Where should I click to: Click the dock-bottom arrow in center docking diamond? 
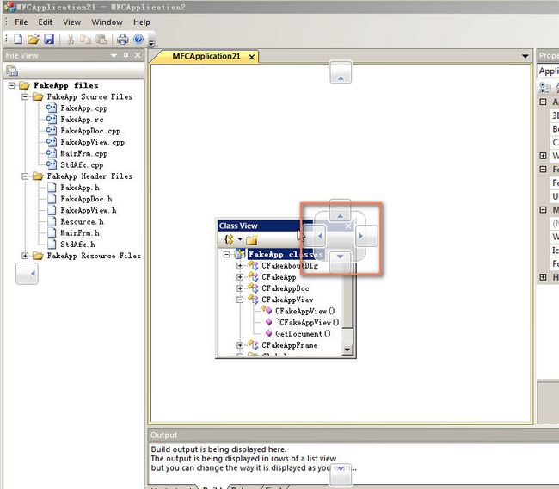pyautogui.click(x=341, y=262)
